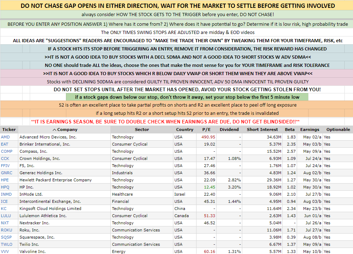
Task: Sort table by Optionable column header
Action: coord(338,130)
